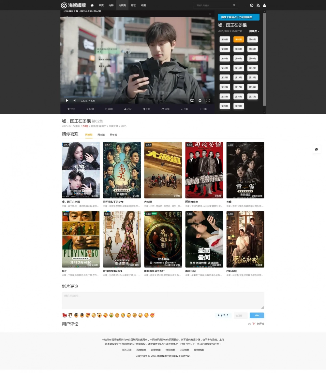Mute the video with the volume icon
This screenshot has height=373, width=326.
(75, 101)
